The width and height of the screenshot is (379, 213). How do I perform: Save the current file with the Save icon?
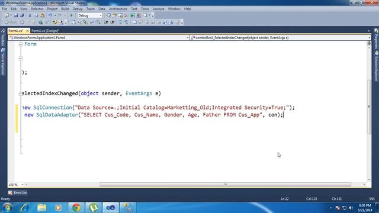click(16, 15)
